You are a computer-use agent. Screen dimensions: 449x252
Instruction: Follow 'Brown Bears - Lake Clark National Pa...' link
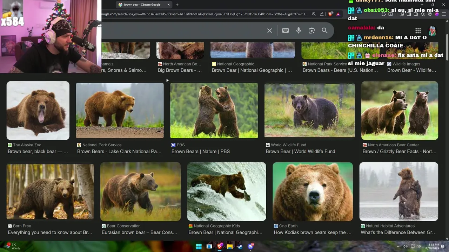pos(119,152)
